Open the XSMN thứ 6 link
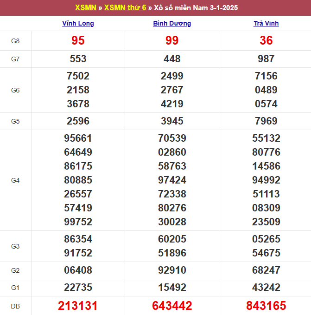311x315 pixels. point(125,8)
